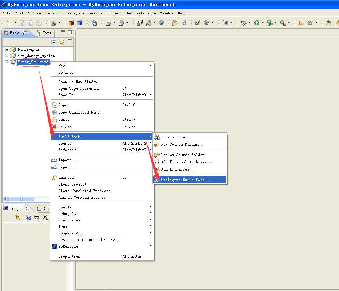The image size is (339, 291).
Task: Open the web browser globe icon
Action: pos(161,23)
